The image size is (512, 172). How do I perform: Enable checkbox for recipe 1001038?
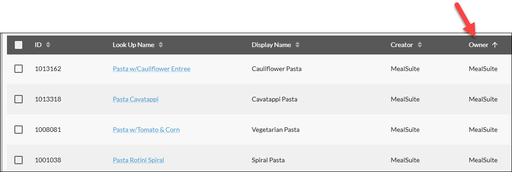click(x=19, y=160)
